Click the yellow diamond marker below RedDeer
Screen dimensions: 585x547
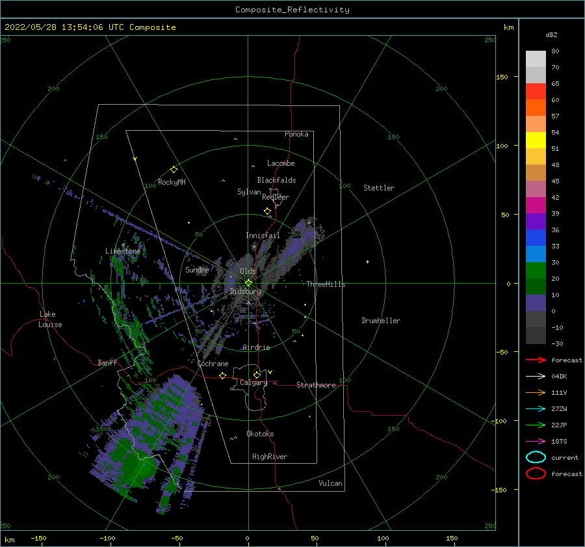point(268,211)
